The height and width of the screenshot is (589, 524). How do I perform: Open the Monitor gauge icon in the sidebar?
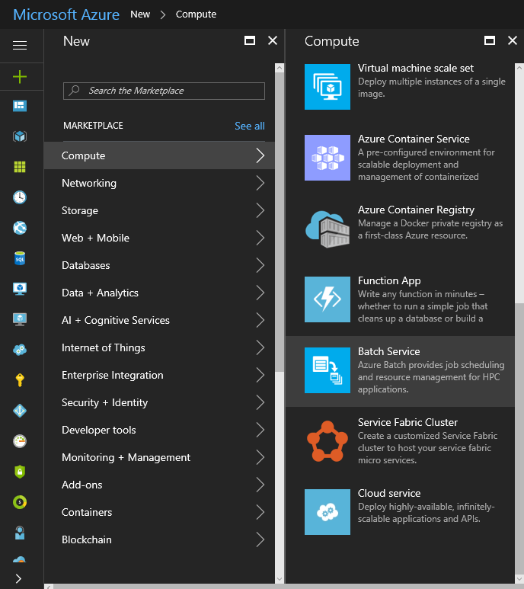click(x=20, y=441)
